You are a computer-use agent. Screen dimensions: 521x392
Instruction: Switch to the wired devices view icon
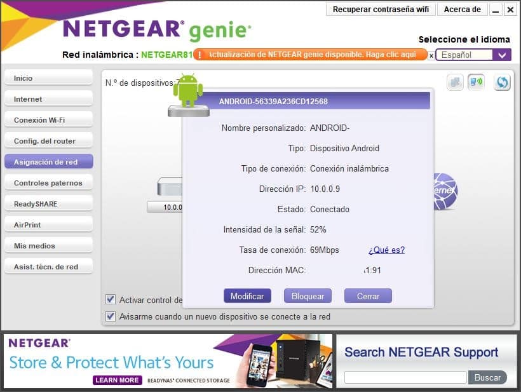tap(455, 83)
